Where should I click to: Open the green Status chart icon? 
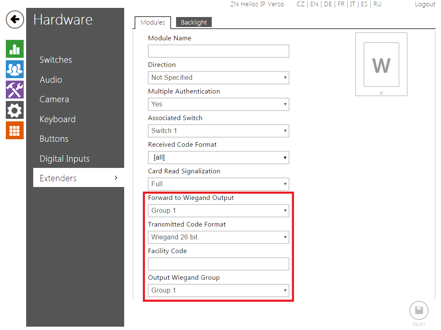(x=15, y=49)
